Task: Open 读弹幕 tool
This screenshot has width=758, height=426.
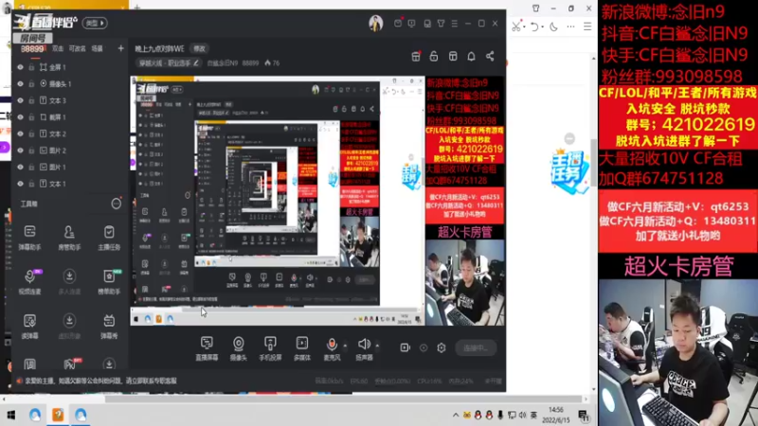Action: click(29, 327)
